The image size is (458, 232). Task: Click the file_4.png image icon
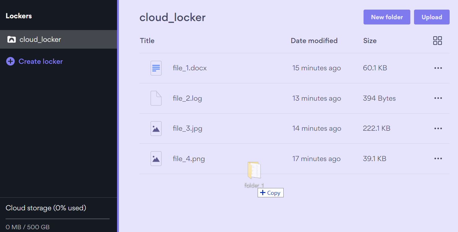tap(156, 159)
